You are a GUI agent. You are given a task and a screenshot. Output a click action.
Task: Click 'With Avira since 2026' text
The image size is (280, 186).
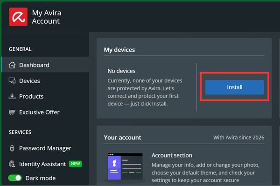tap(239, 138)
